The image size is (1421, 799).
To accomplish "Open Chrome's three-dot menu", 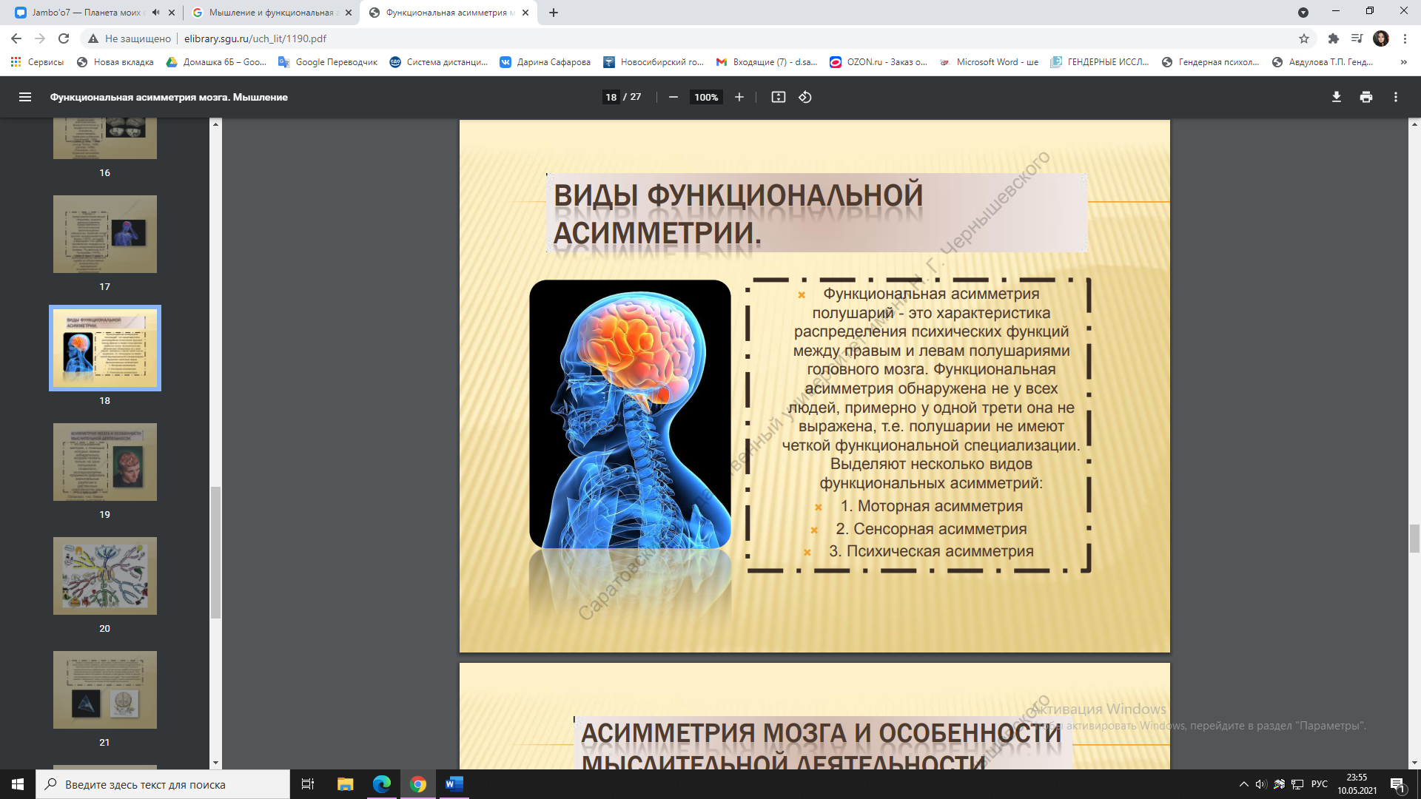I will (x=1405, y=38).
